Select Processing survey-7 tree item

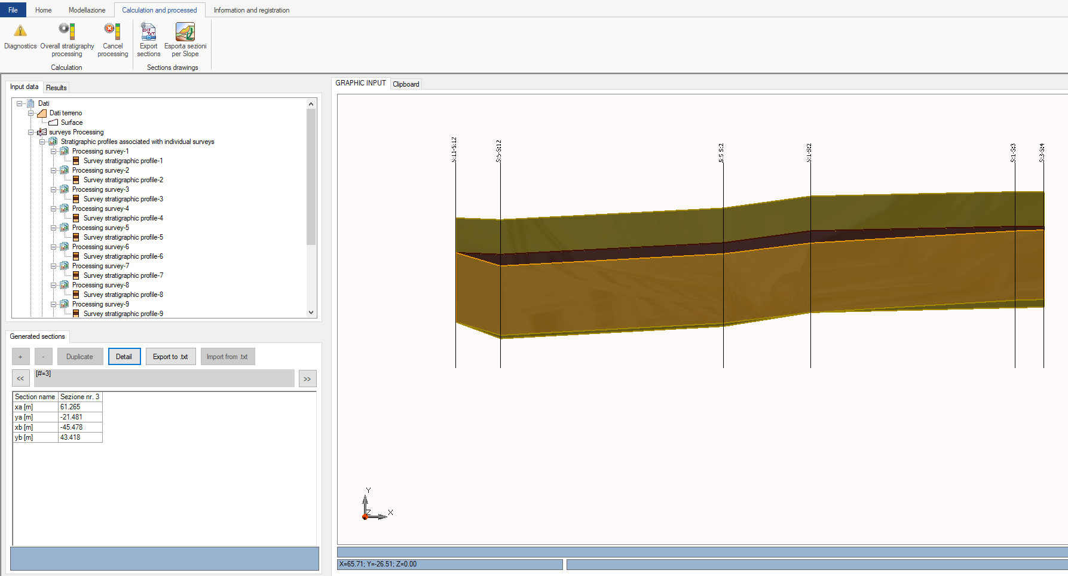click(100, 266)
